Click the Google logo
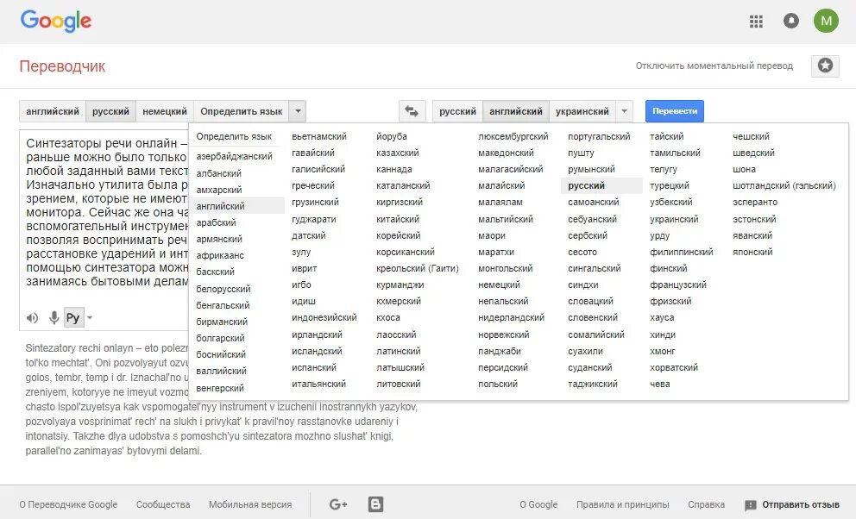The height and width of the screenshot is (519, 856). click(56, 21)
